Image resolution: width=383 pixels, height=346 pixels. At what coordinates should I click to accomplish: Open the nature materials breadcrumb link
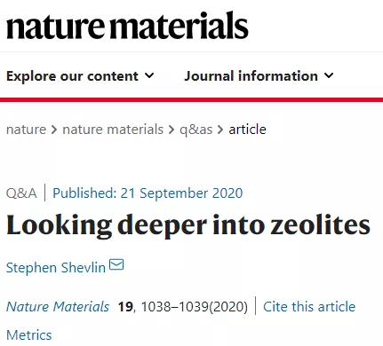[113, 130]
